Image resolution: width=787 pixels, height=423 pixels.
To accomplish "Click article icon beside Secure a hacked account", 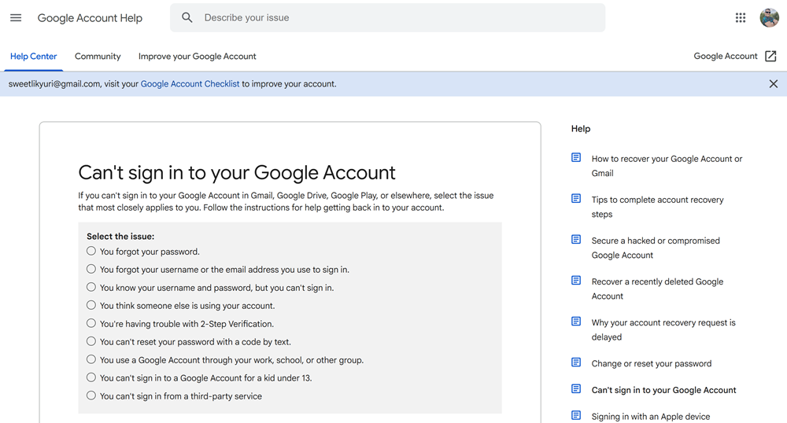I will coord(576,240).
